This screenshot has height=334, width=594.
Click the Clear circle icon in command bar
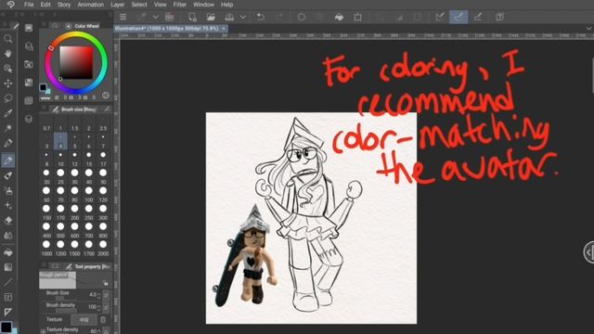302,17
